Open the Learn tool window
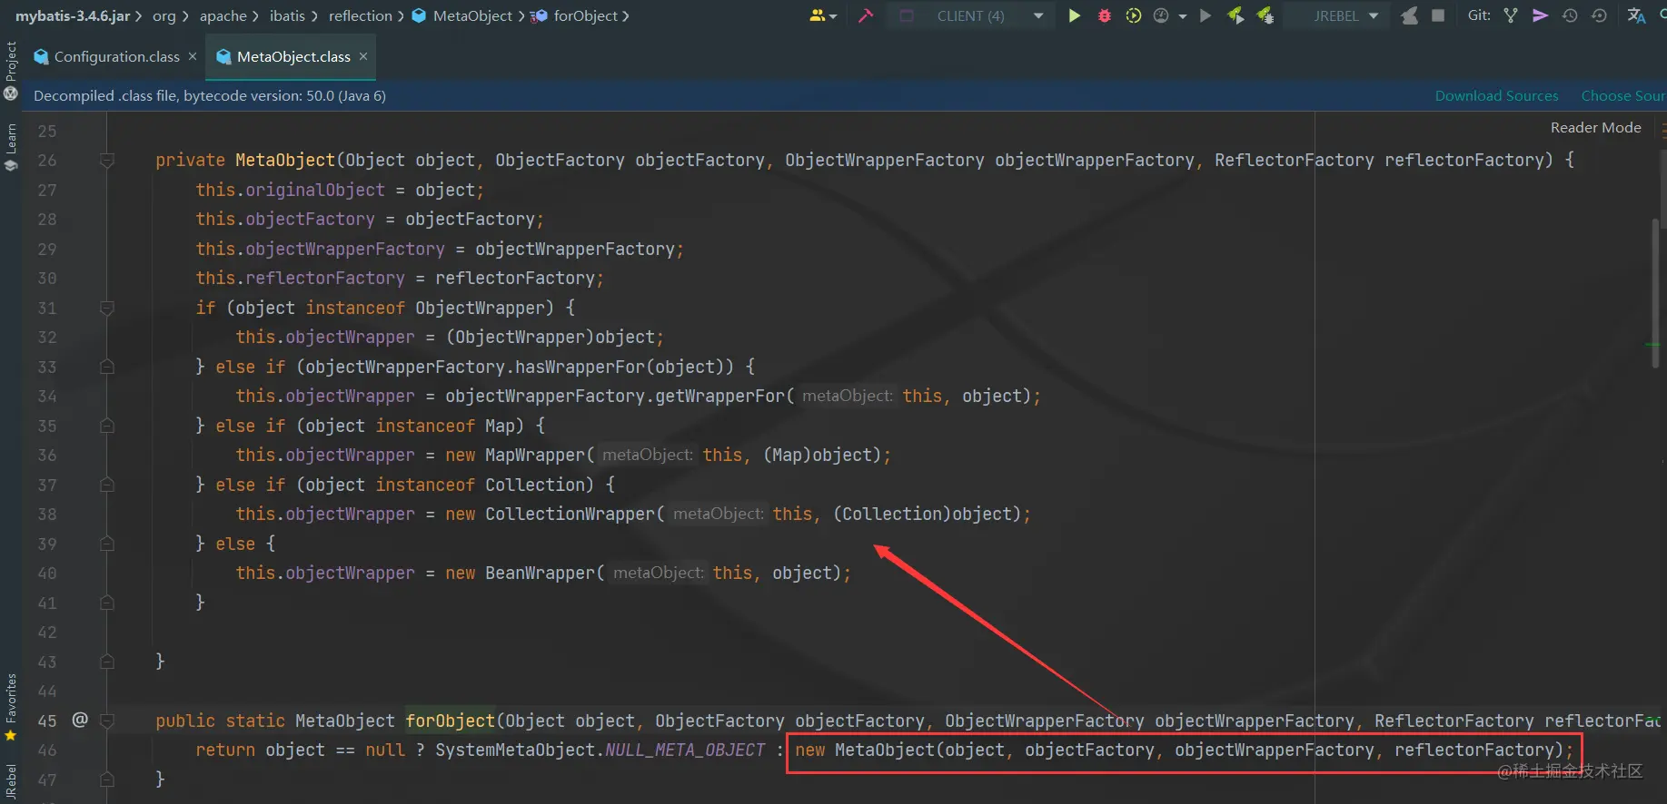This screenshot has height=804, width=1667. click(11, 147)
